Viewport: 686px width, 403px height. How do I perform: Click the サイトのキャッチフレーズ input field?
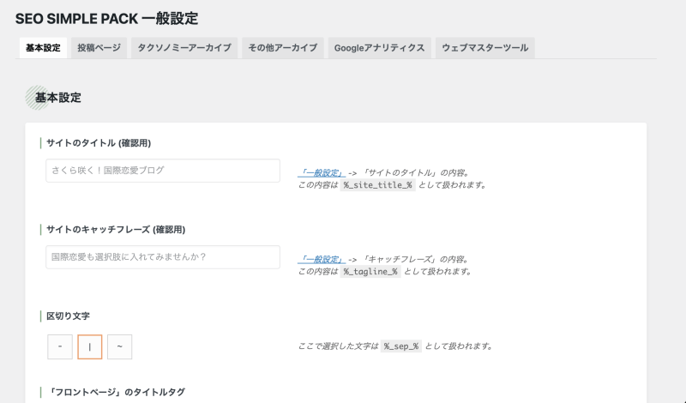[163, 257]
